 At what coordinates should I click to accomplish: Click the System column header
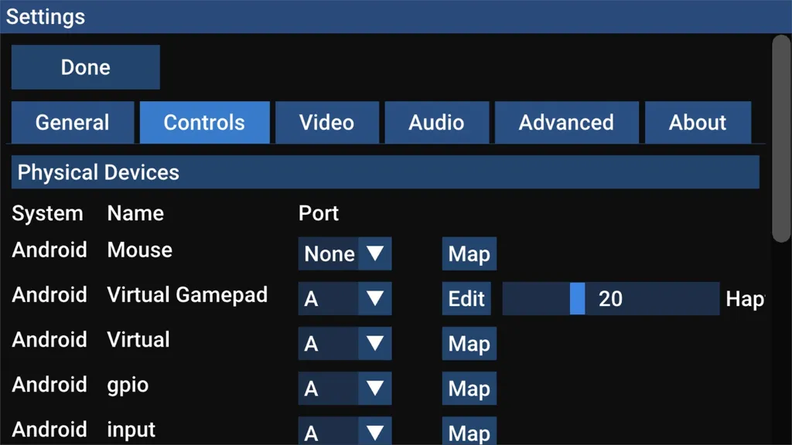[x=47, y=214]
